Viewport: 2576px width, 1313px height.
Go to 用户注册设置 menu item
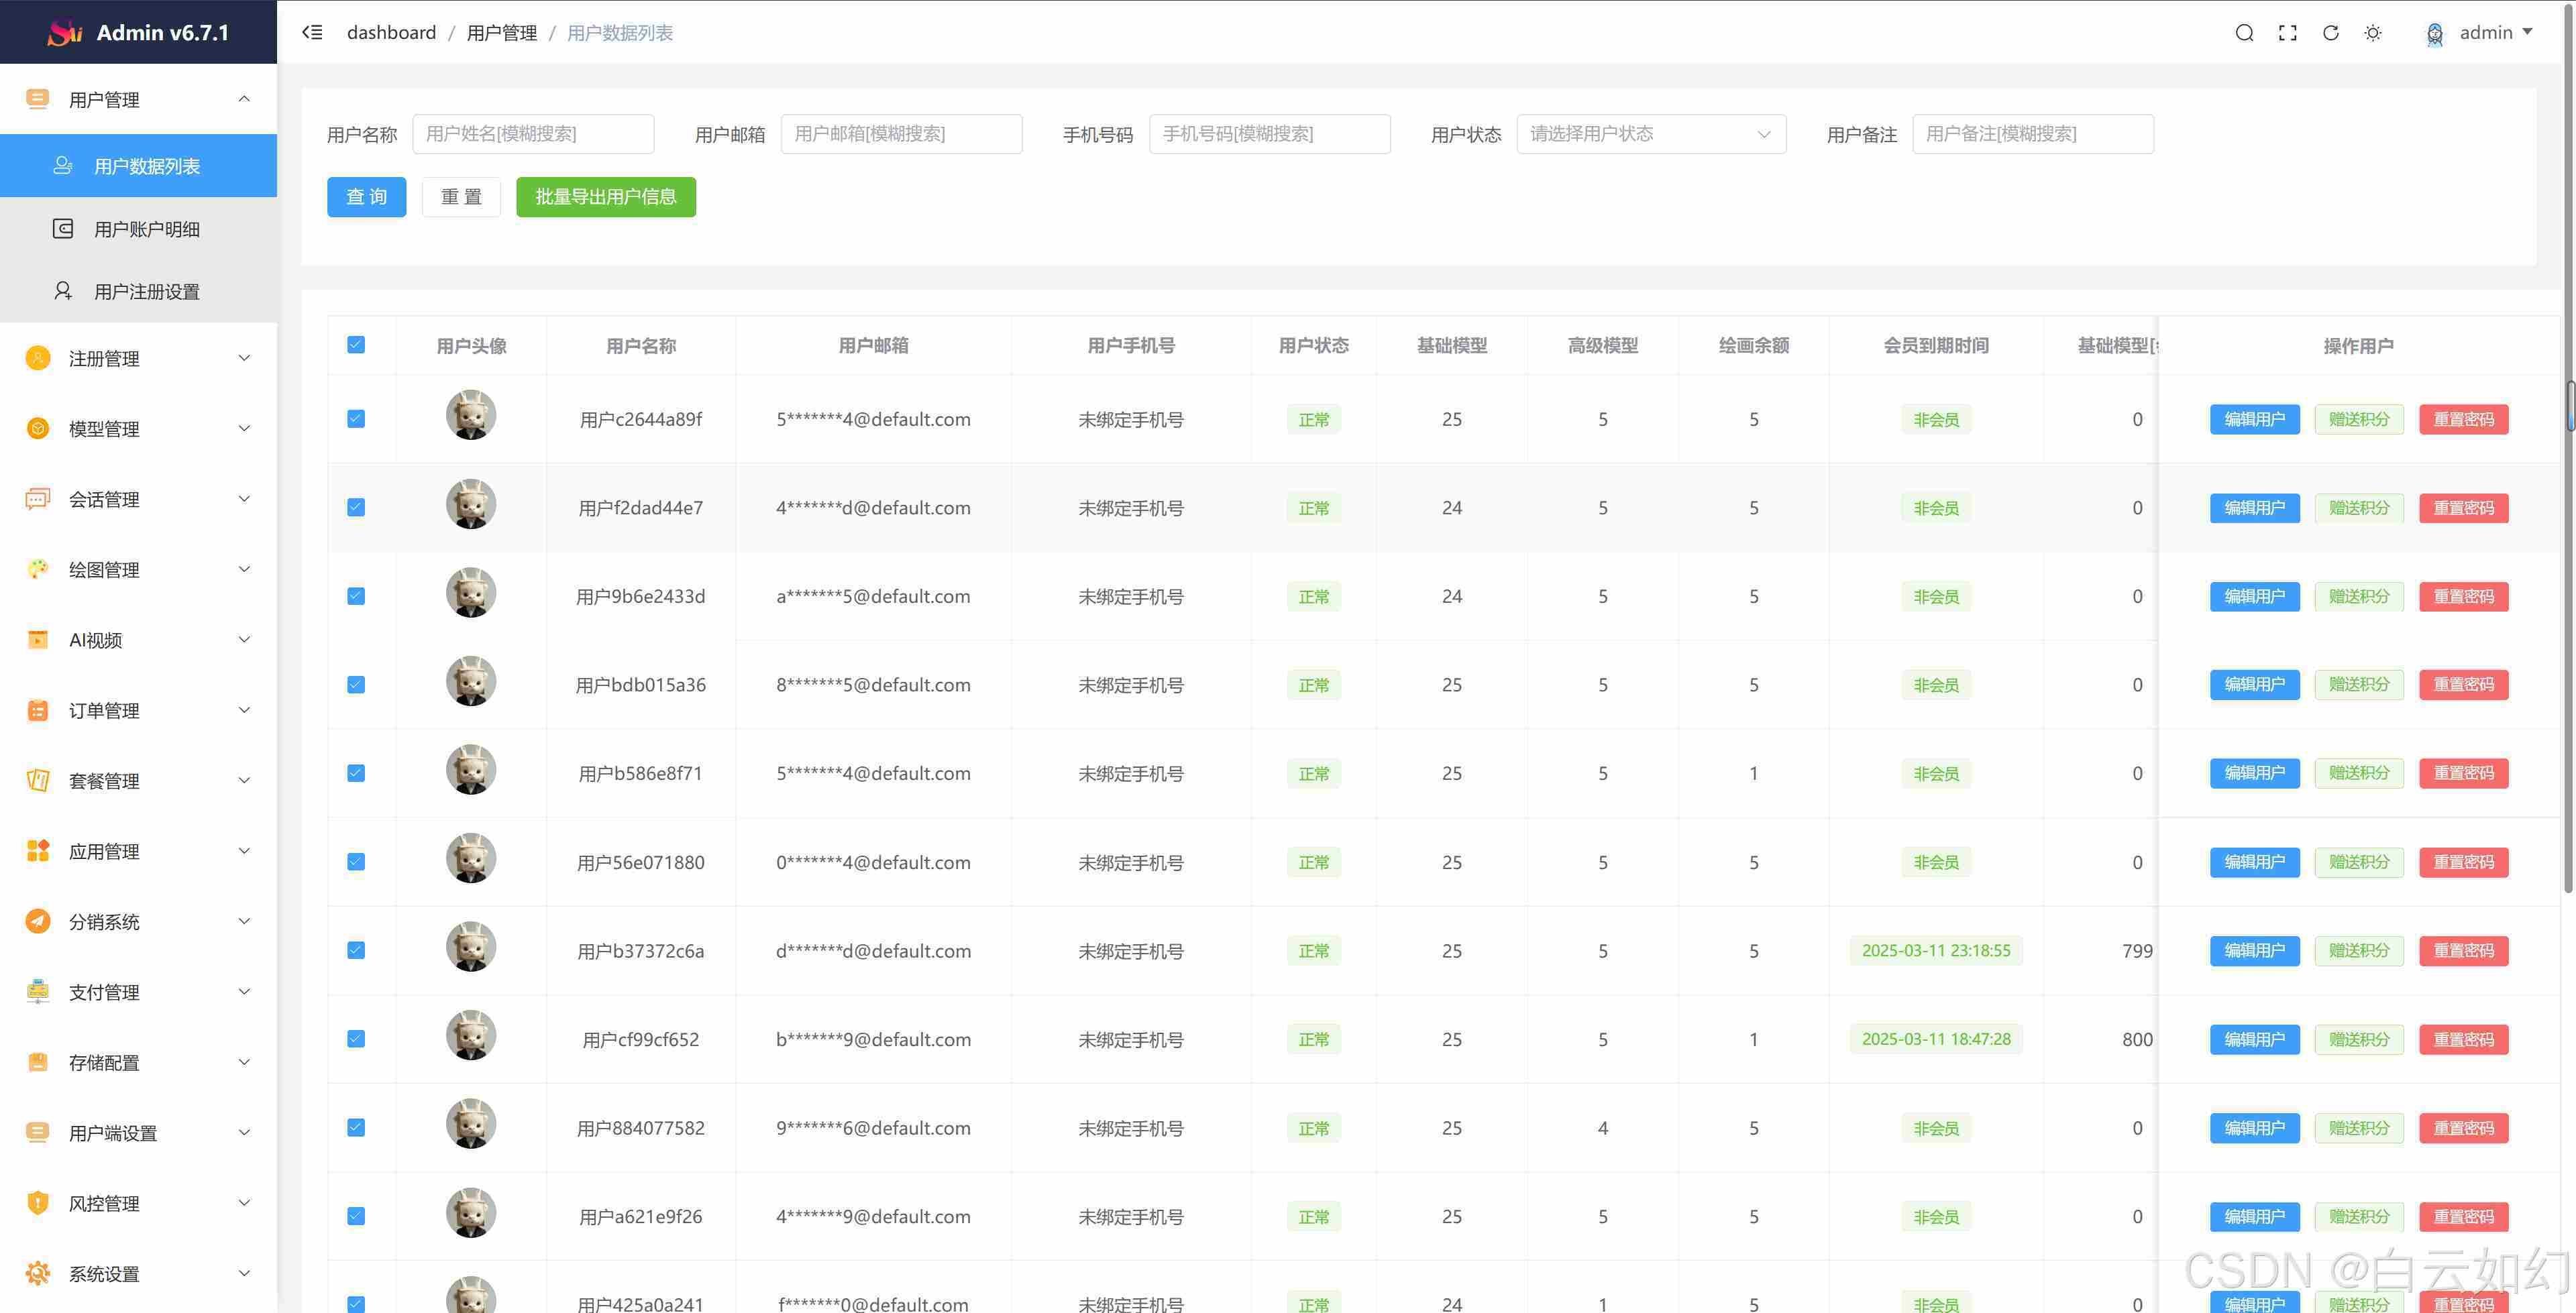point(147,292)
